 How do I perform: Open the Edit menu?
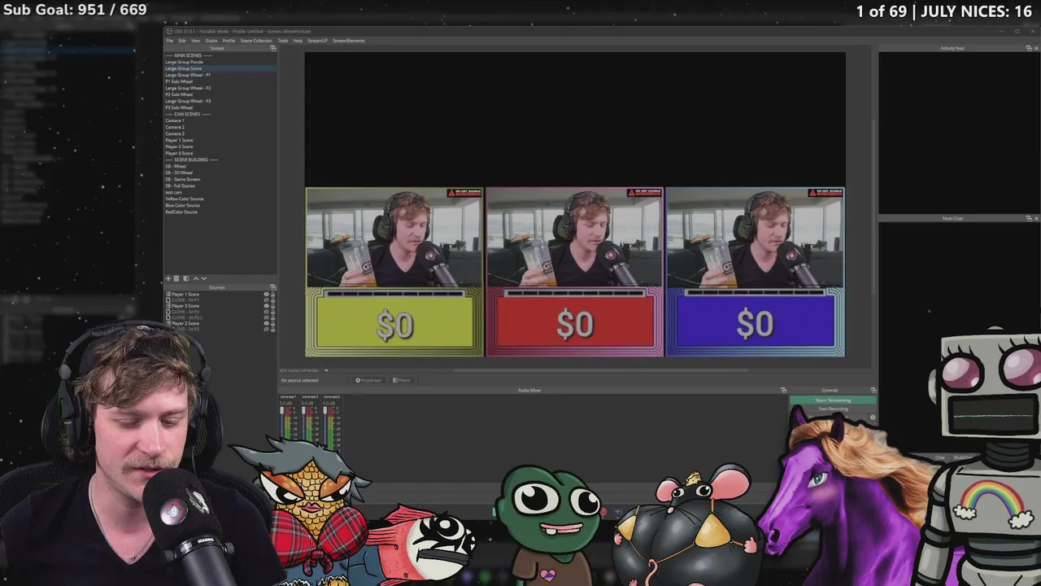click(182, 41)
